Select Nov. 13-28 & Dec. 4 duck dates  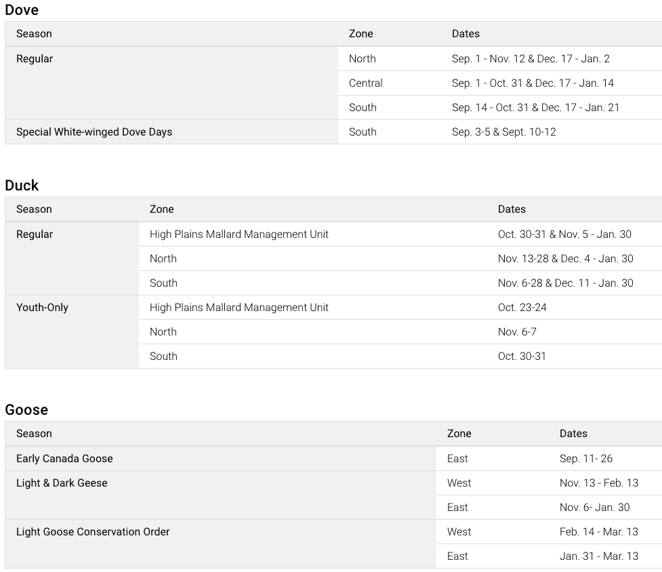tap(565, 259)
